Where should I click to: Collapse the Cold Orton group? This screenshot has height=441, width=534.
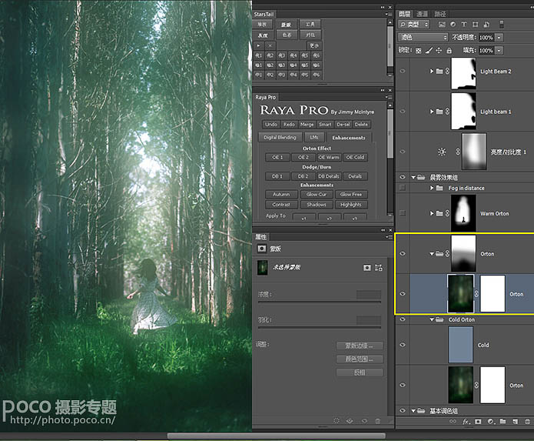[432, 319]
